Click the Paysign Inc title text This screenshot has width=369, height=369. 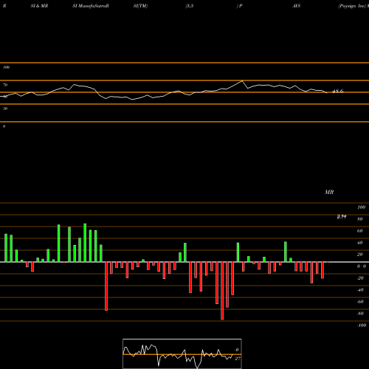tap(352, 6)
